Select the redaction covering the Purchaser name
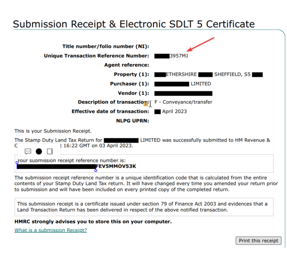The height and width of the screenshot is (253, 287). (x=172, y=84)
